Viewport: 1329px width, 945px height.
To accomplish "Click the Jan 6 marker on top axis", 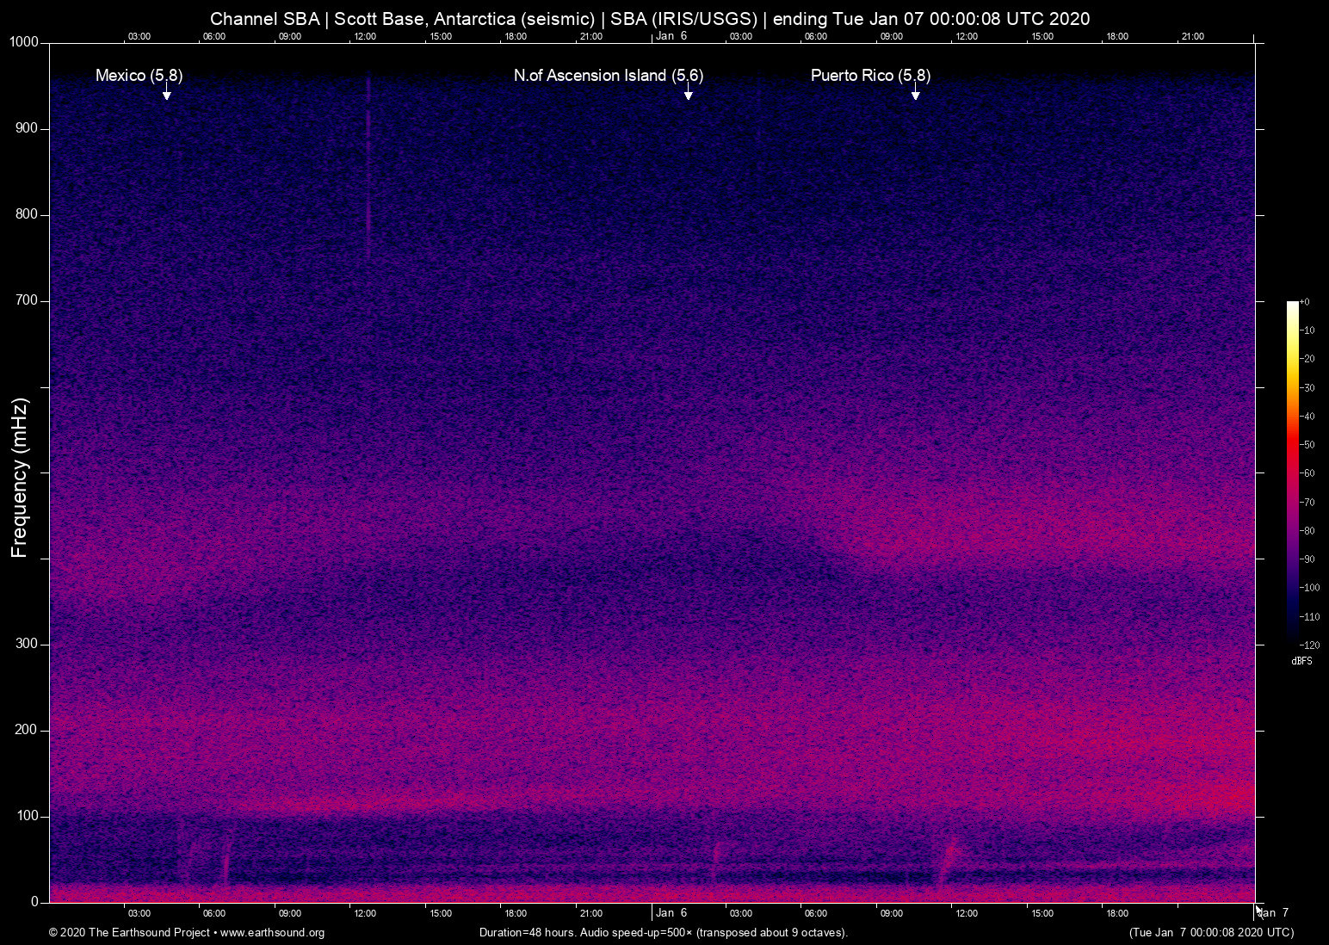I will tap(671, 36).
